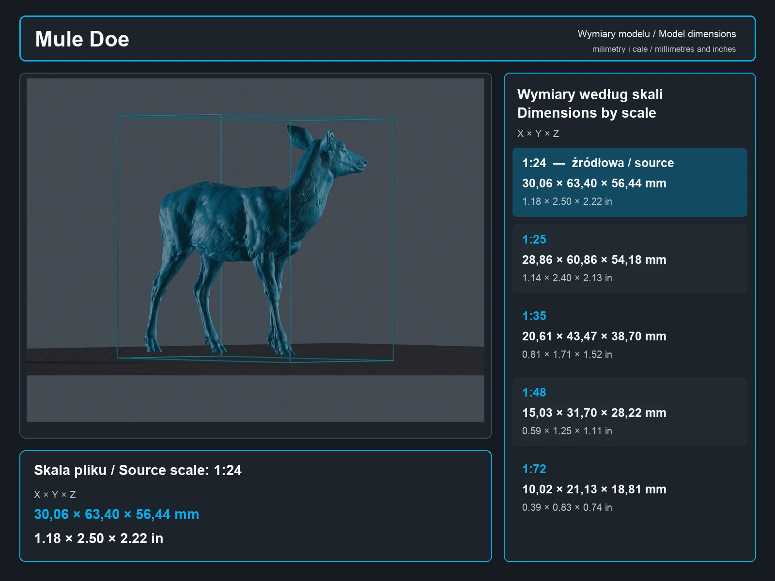Image resolution: width=775 pixels, height=581 pixels.
Task: Click the 'milimetry i cale / millimetres and inches' subtitle
Action: point(664,49)
